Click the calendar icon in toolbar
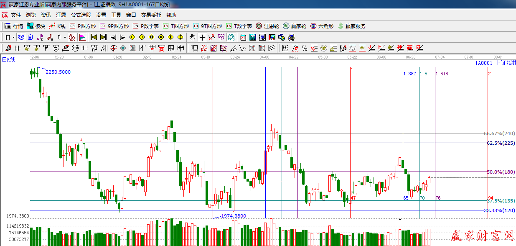The image size is (516, 246). click(x=243, y=37)
